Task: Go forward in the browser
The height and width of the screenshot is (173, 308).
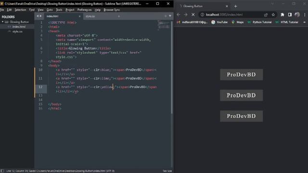Action: click(186, 14)
